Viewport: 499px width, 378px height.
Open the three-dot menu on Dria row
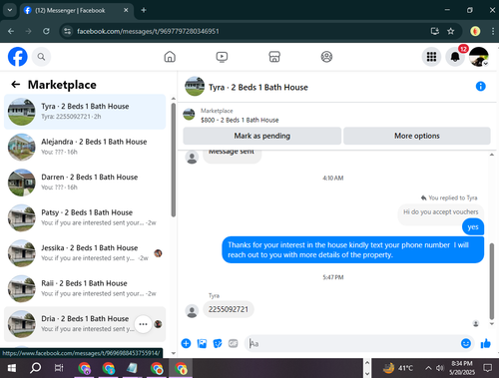[143, 324]
